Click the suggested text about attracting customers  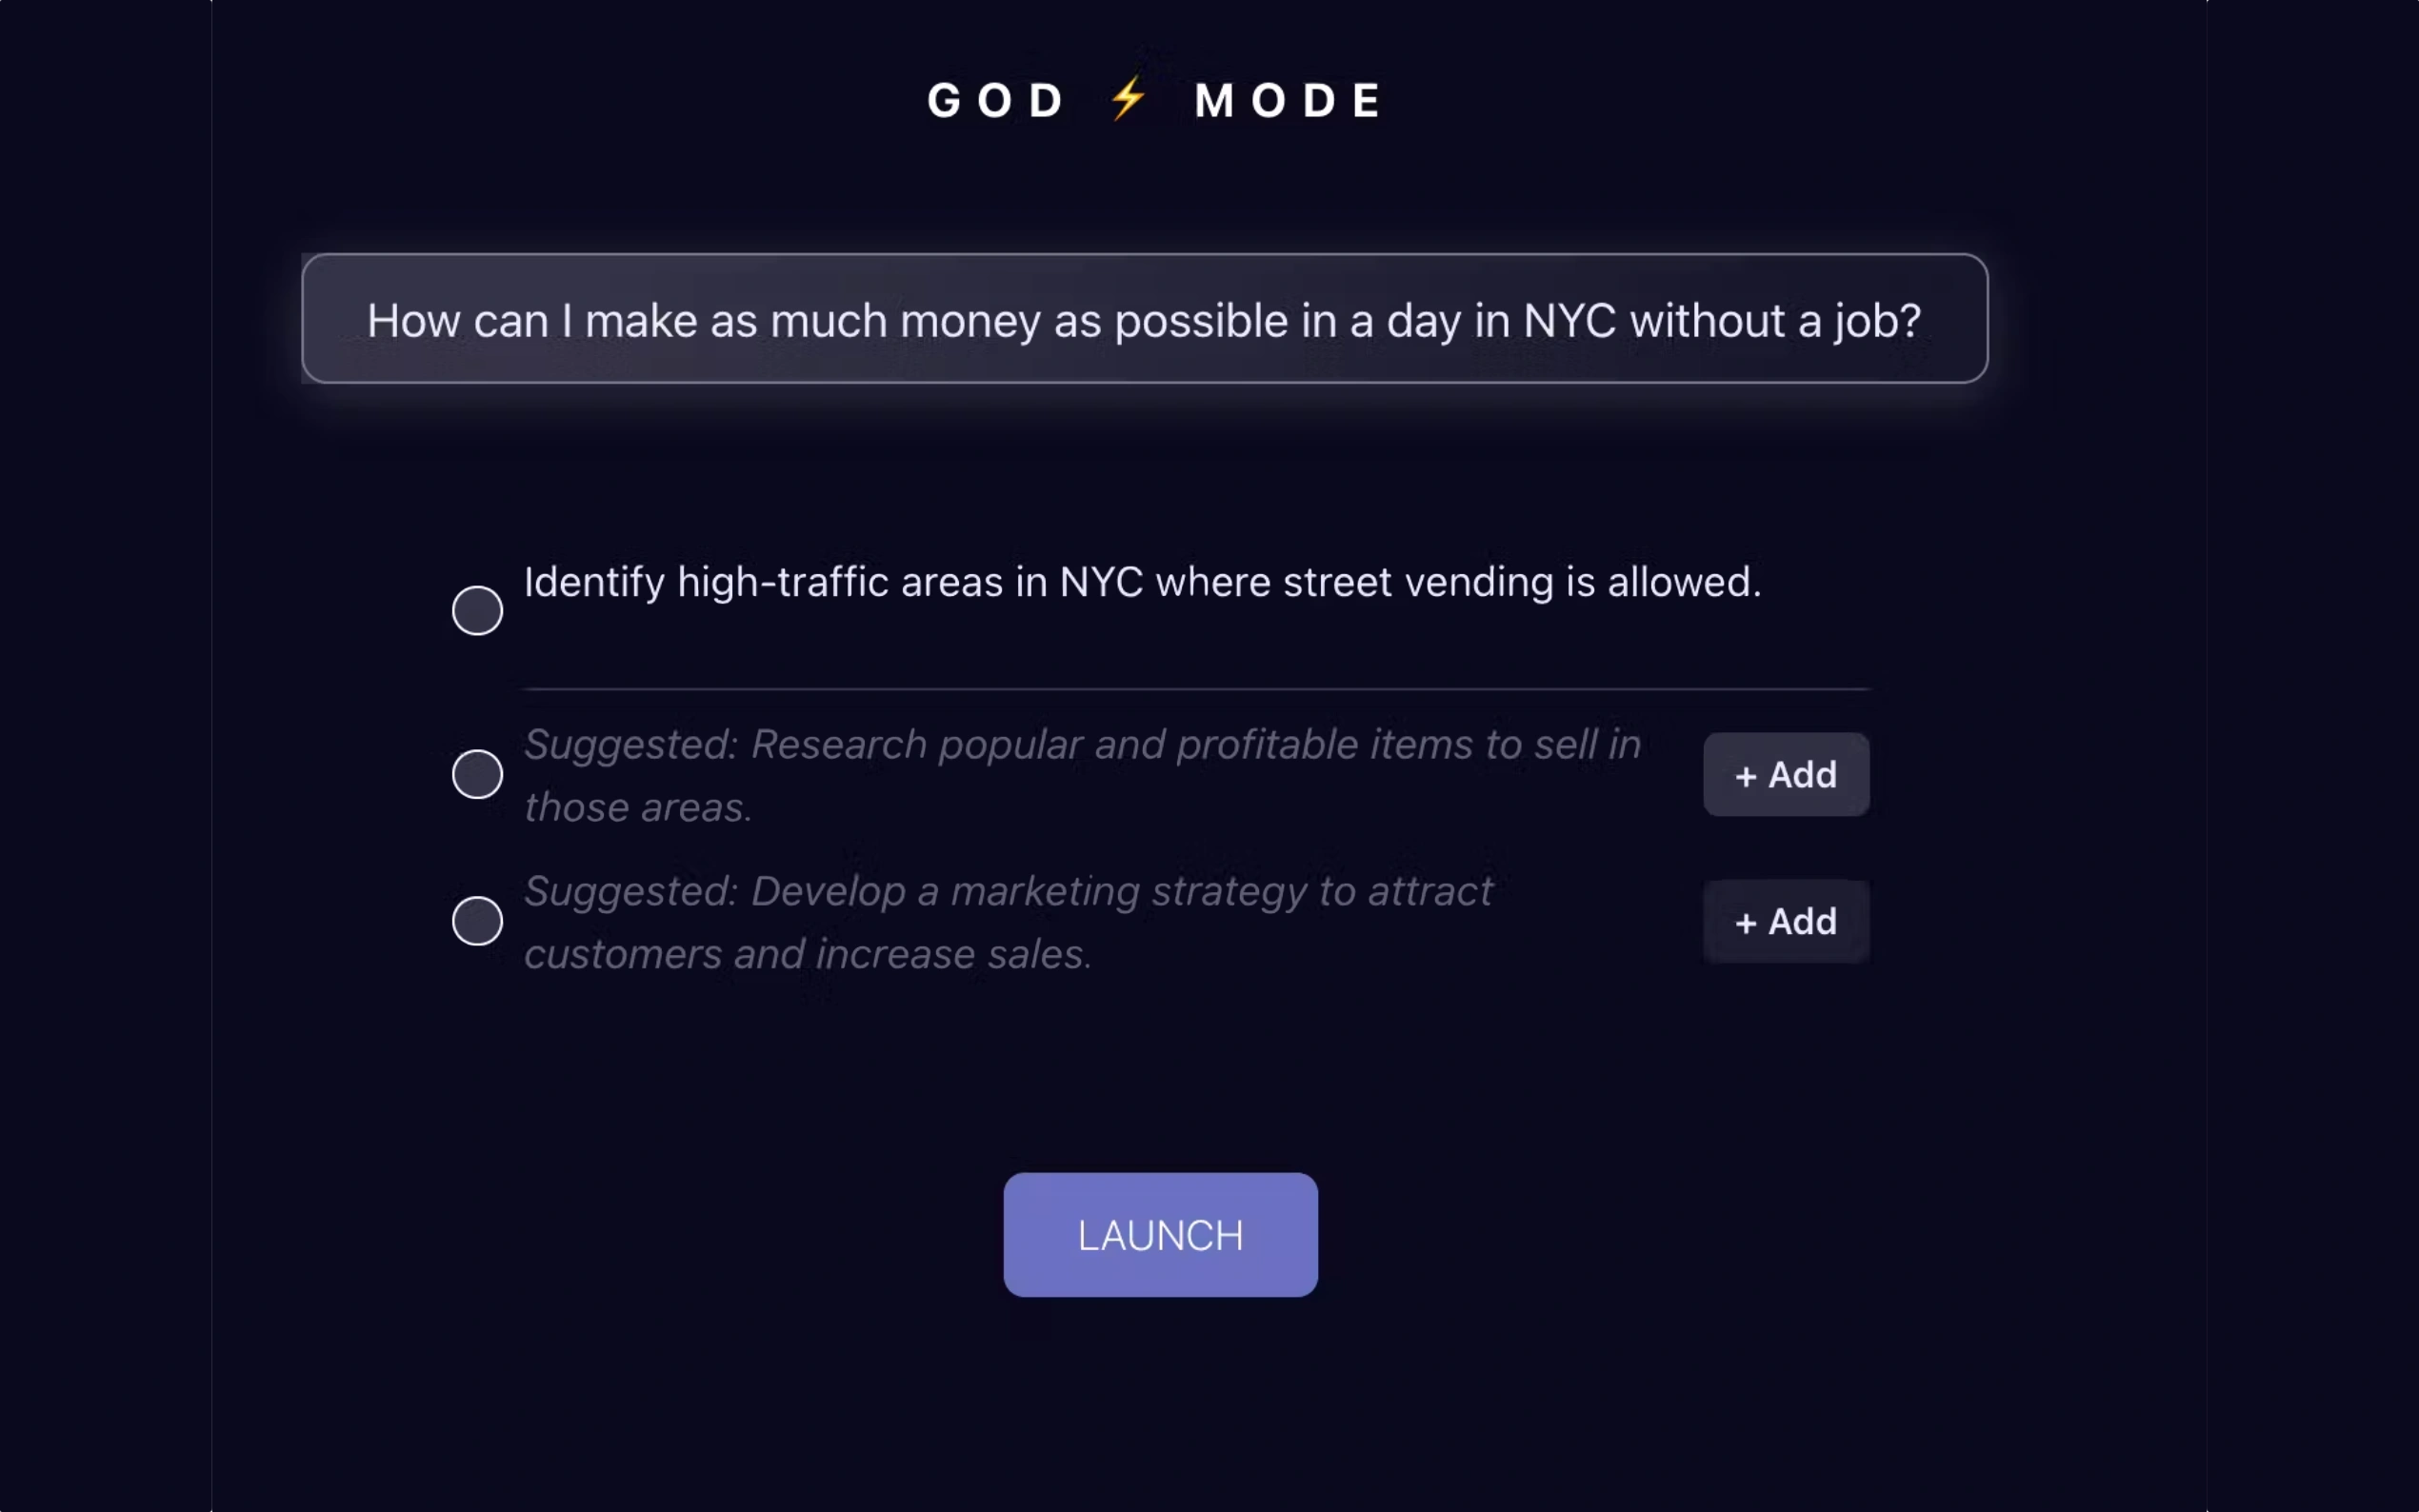(1008, 922)
